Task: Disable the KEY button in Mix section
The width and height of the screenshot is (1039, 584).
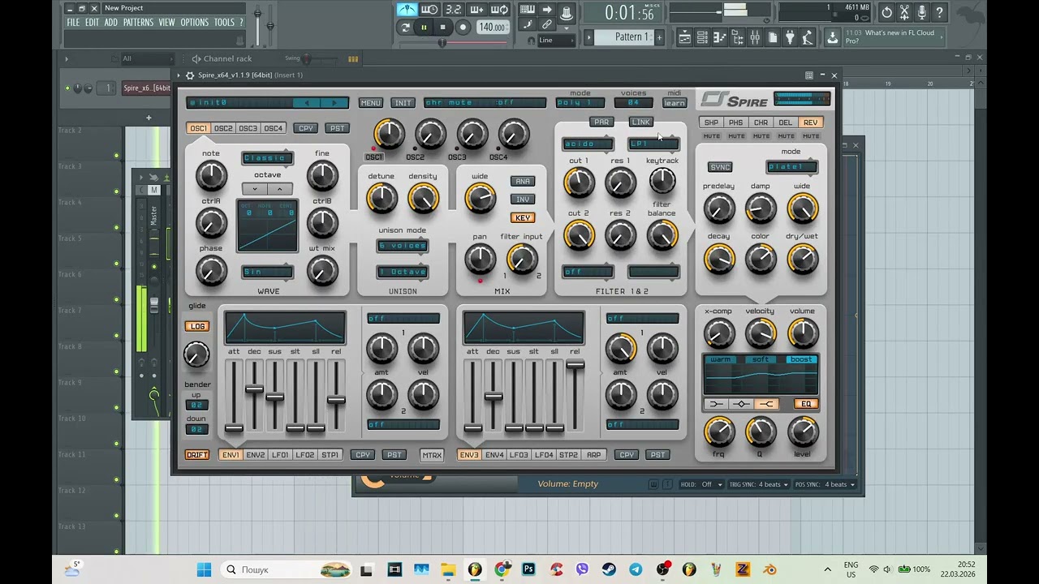Action: 523,218
